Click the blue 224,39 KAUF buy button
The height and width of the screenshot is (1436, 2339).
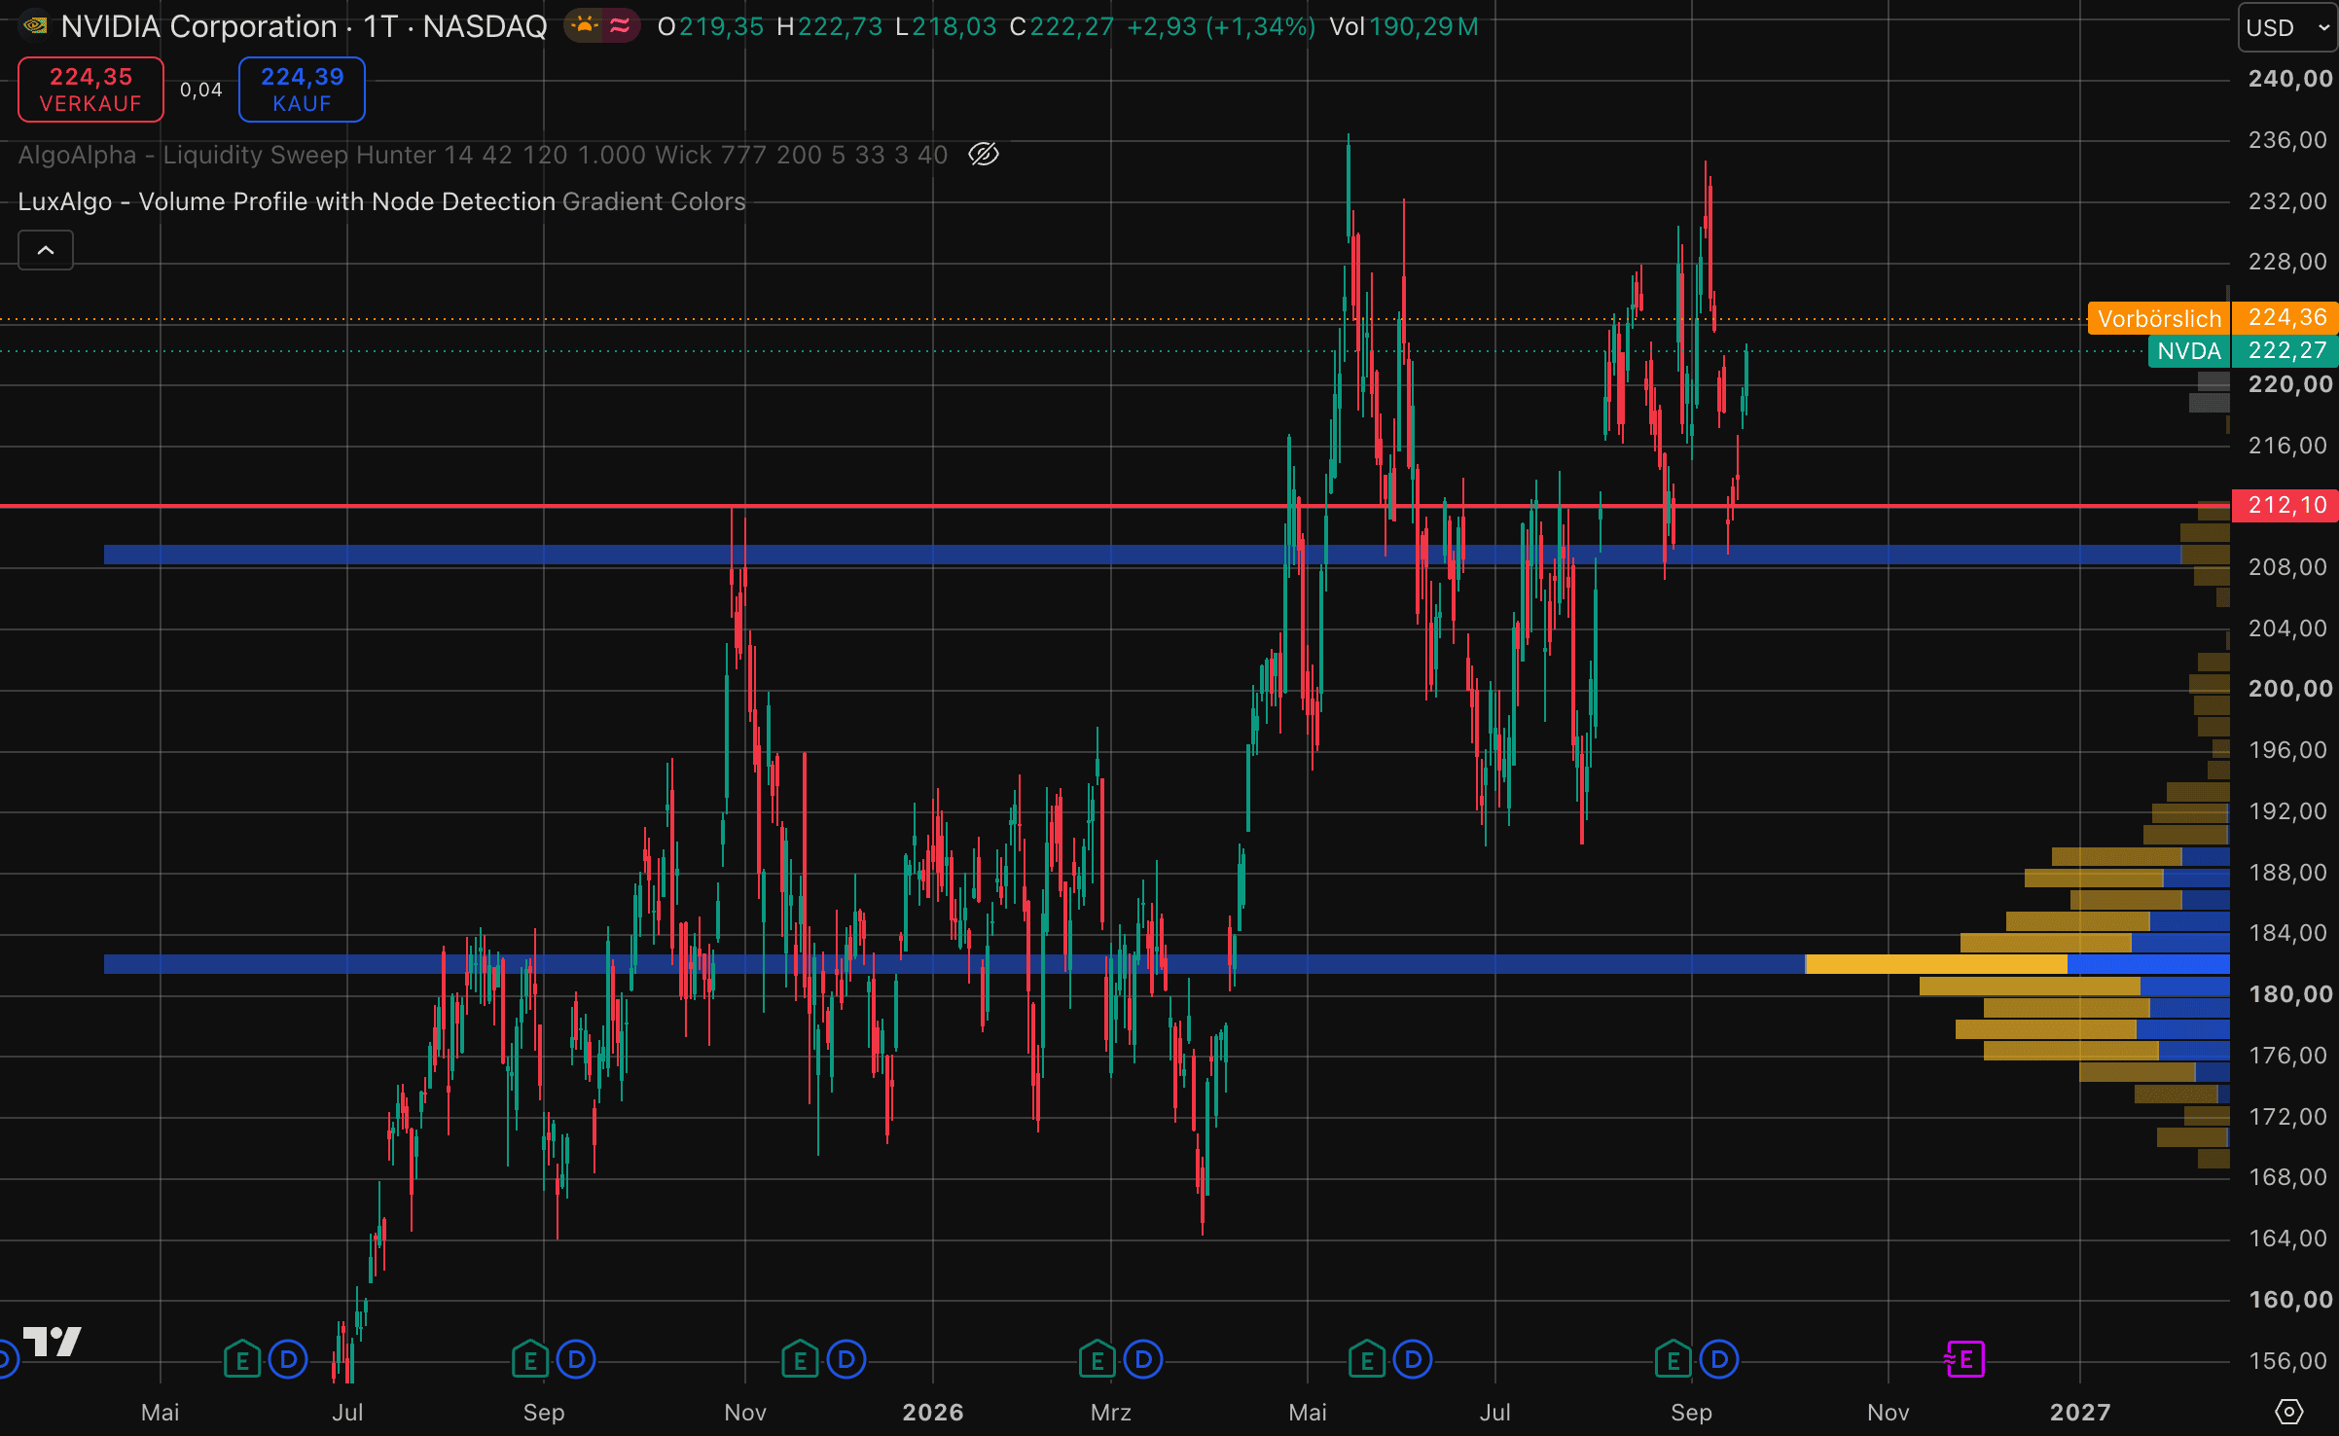pos(302,90)
